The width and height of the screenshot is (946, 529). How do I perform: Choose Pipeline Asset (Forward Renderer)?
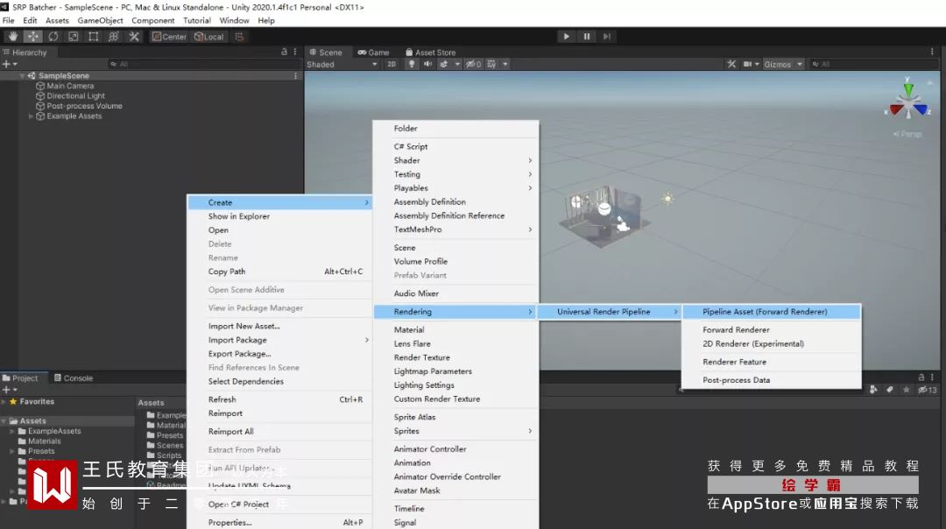coord(765,312)
